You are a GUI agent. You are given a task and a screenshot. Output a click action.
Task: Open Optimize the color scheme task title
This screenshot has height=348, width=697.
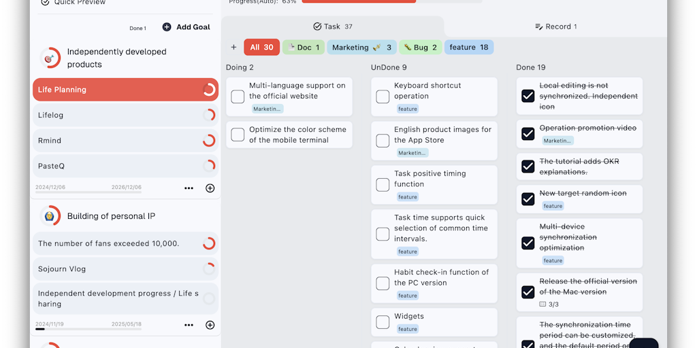(x=297, y=135)
